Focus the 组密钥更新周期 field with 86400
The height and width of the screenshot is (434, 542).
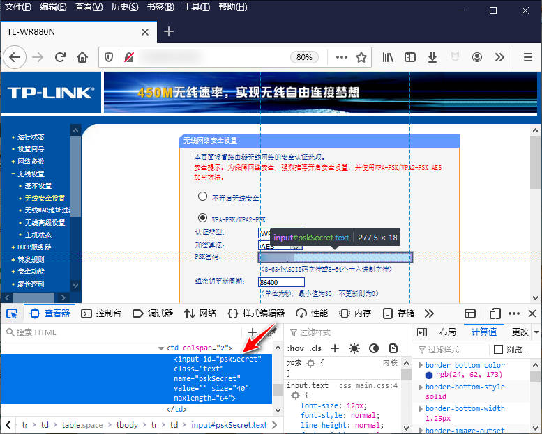[281, 282]
